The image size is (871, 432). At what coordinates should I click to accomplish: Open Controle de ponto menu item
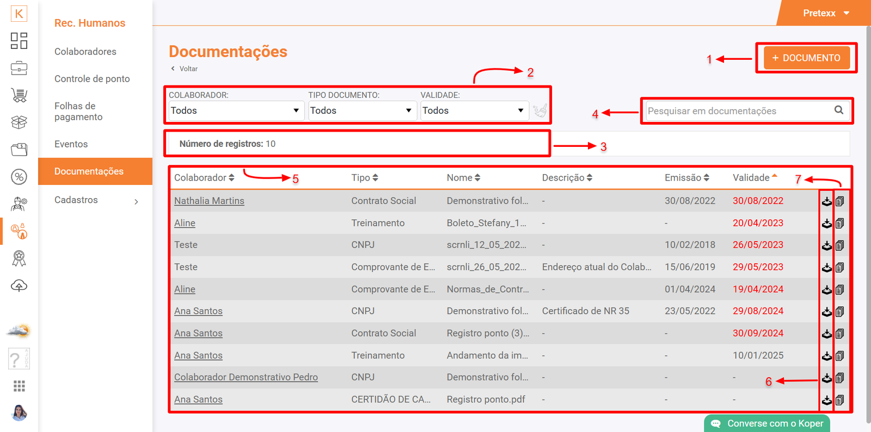[x=92, y=79]
